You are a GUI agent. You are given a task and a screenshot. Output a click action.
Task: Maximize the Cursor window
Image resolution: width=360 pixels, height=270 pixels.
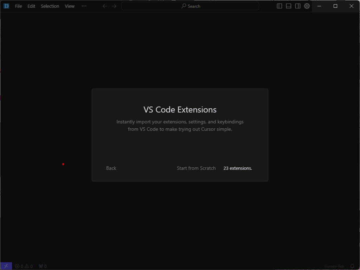tap(335, 6)
